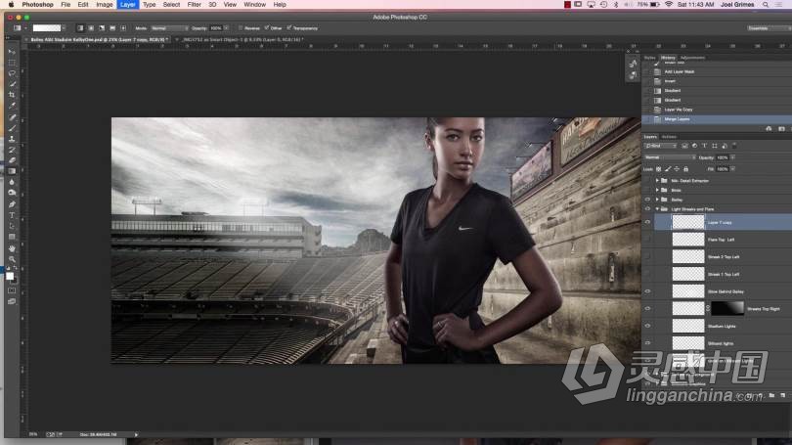Viewport: 792px width, 445px height.
Task: Hide the Glow Behind Bailey layer
Action: (647, 291)
